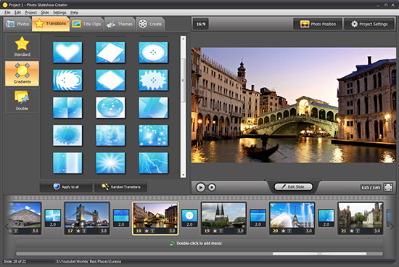Pick the lightning bolt gradient transition
Viewport: 399px width, 267px height.
pyautogui.click(x=153, y=163)
